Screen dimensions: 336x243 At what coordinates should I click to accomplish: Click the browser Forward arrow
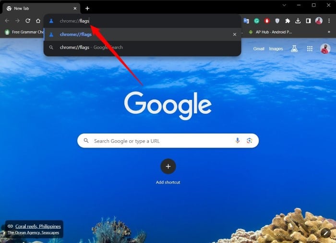tap(17, 21)
